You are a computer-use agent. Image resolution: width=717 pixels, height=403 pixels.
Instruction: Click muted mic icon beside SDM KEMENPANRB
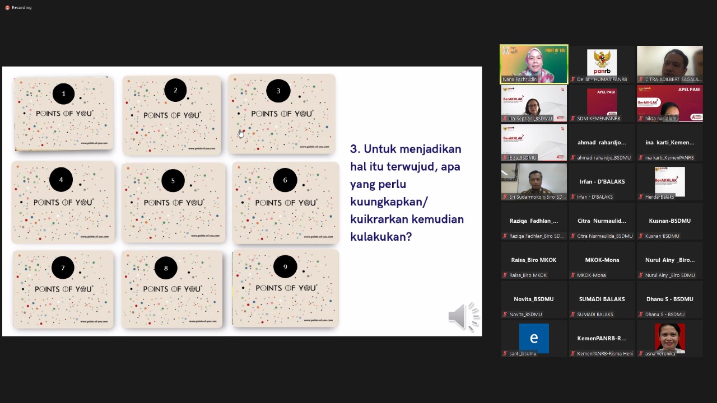[x=572, y=119]
